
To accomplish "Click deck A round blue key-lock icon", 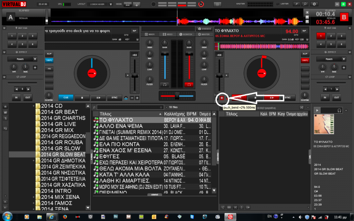I will coord(126,98).
